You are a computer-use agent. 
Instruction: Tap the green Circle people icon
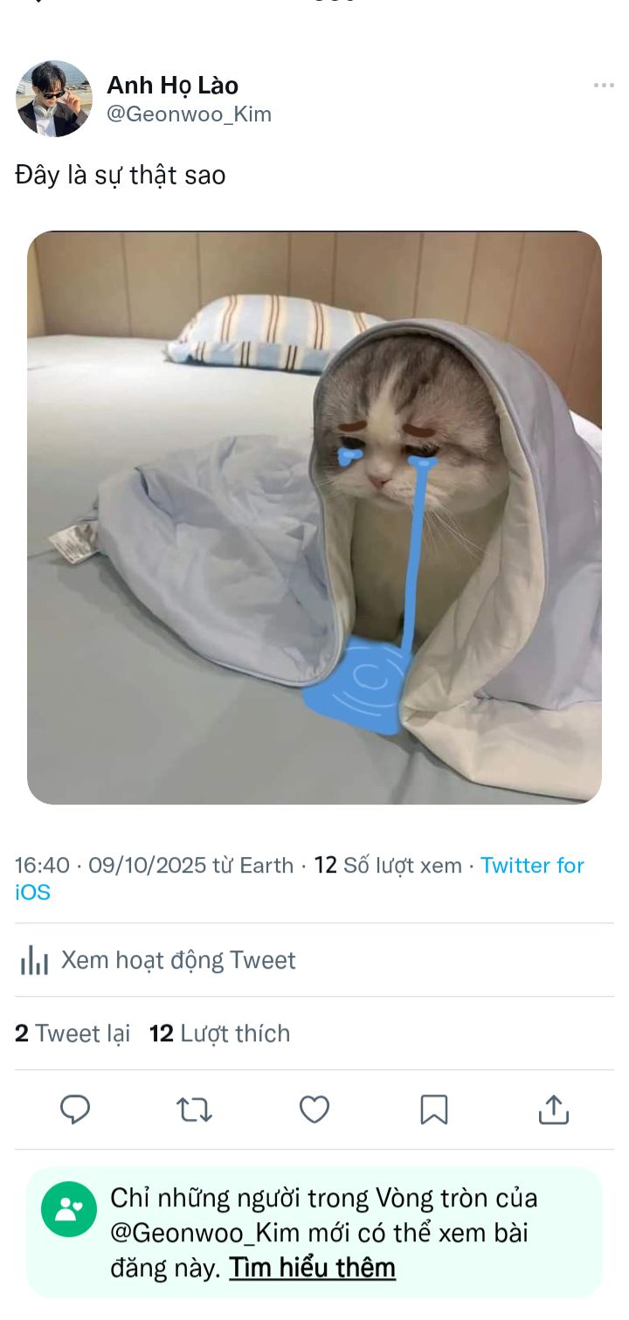point(69,1209)
